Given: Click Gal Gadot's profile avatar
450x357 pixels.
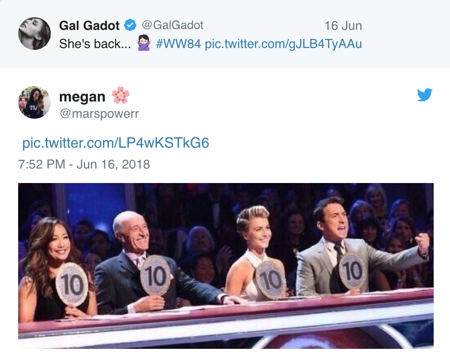Looking at the screenshot, I should pos(34,34).
